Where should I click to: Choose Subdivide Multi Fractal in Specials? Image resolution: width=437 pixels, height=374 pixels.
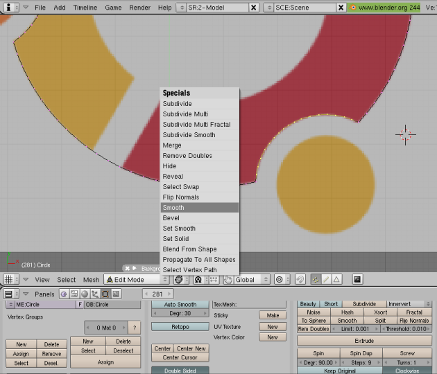pos(200,125)
